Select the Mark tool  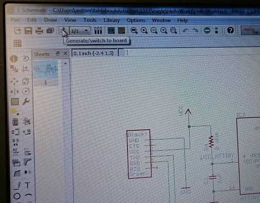25,69
